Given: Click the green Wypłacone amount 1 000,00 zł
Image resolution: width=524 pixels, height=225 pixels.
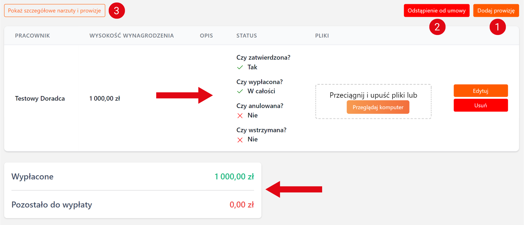Looking at the screenshot, I should 234,176.
